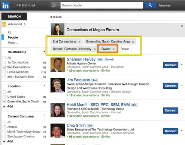Open Advanced link in top bar
185x145 pixels.
pos(164,6)
